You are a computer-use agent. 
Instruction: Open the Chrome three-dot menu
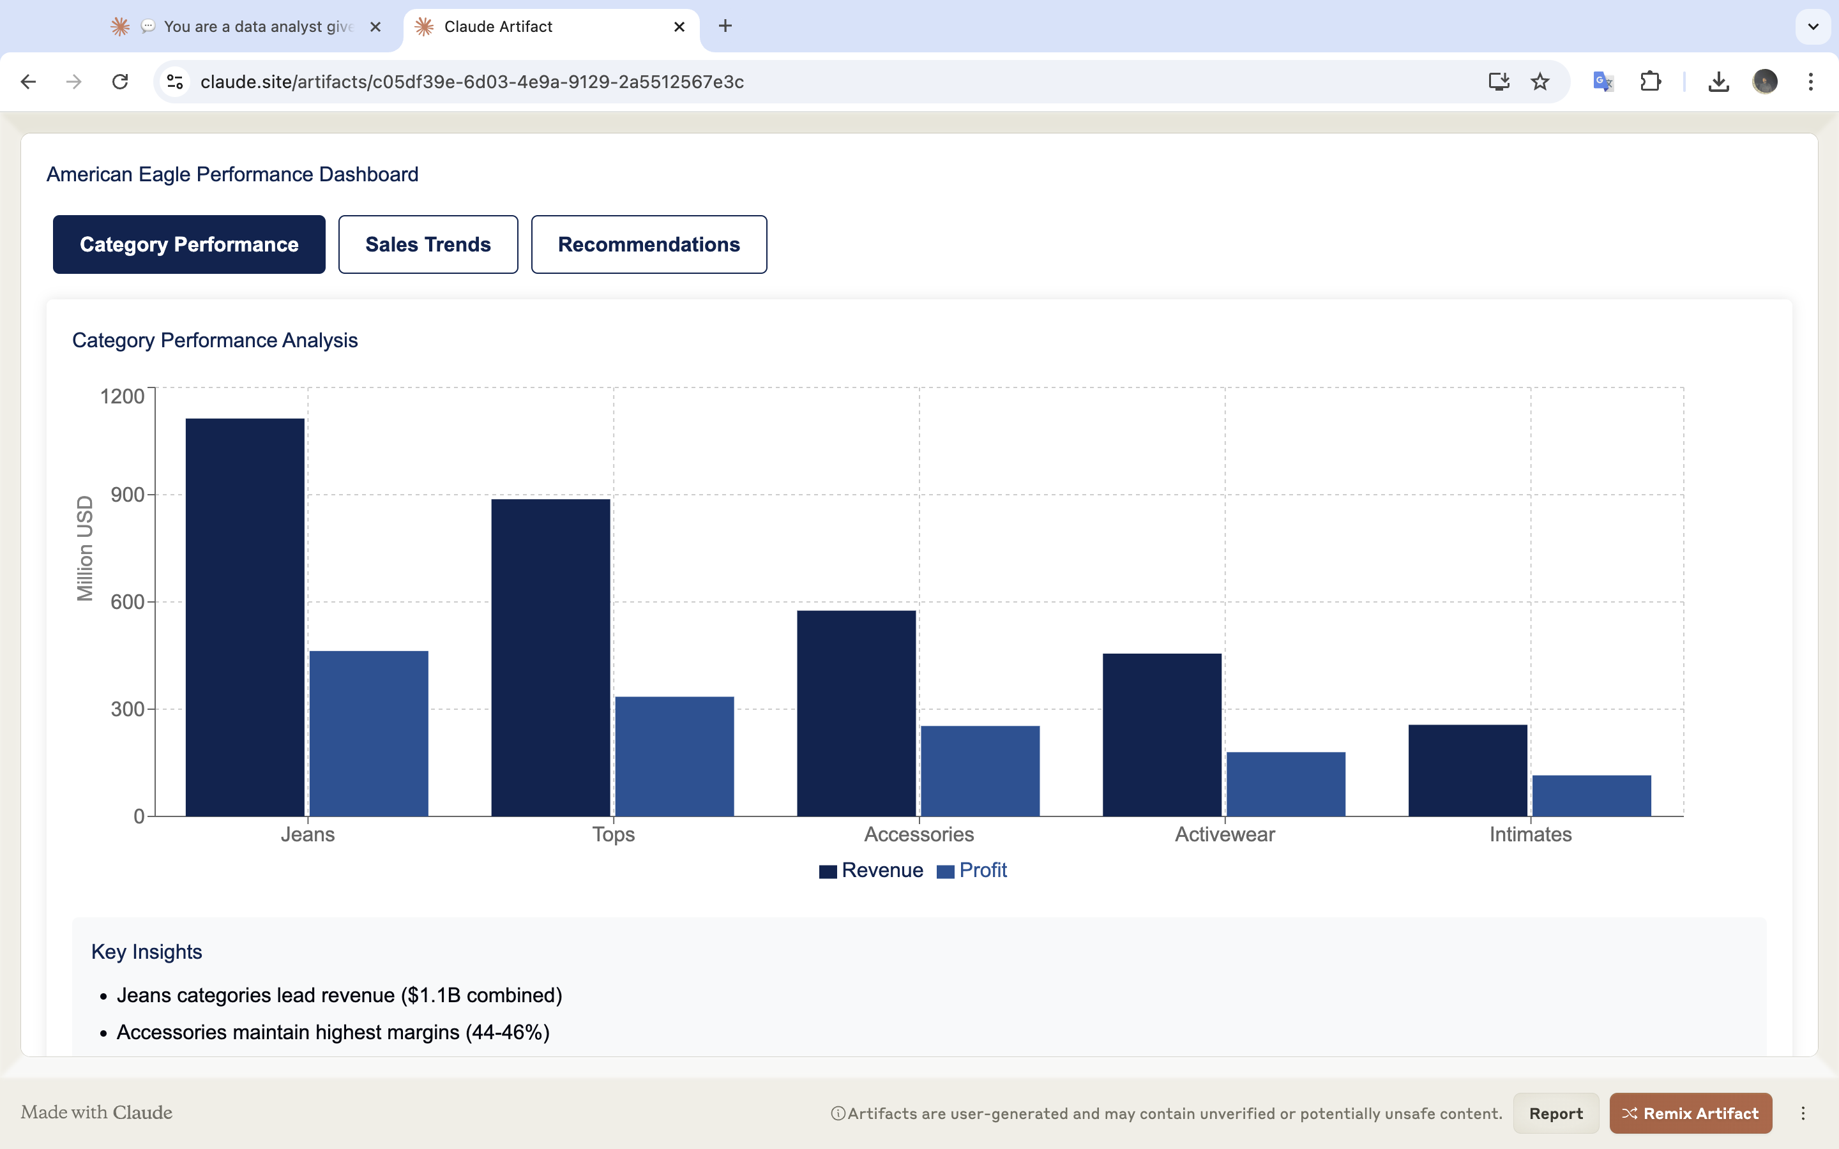coord(1811,81)
